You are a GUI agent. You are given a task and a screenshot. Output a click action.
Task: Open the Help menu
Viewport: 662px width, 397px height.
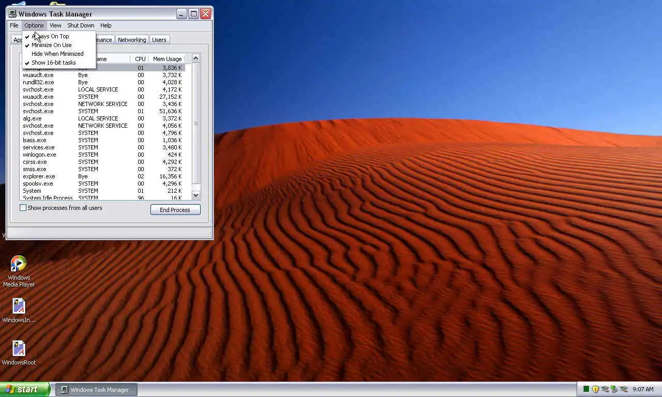tap(106, 25)
